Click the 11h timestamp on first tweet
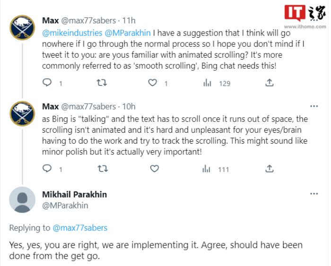The image size is (331, 266). tap(128, 20)
